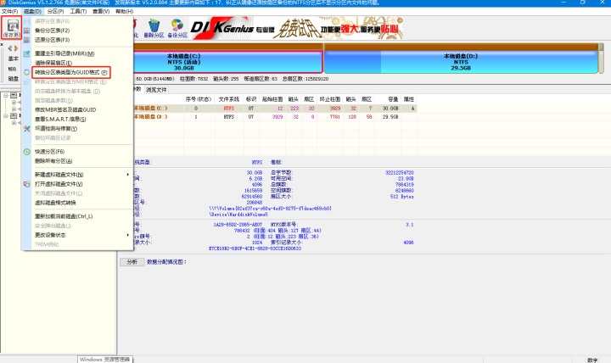Click the clock icon beside 快速分区(F6)
This screenshot has width=611, height=363.
coord(26,152)
